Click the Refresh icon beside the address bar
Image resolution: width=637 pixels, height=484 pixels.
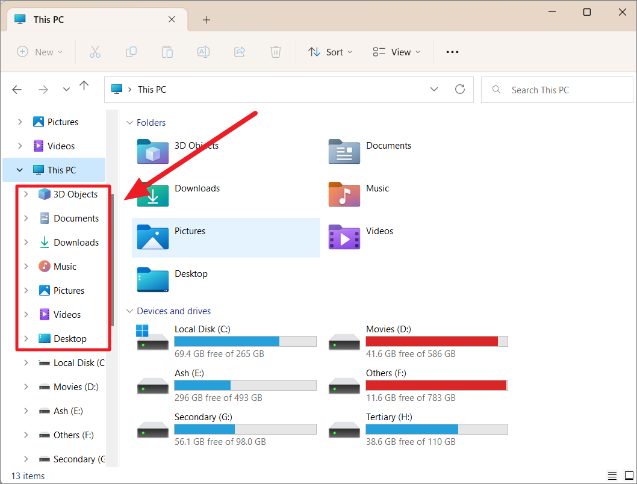tap(460, 89)
